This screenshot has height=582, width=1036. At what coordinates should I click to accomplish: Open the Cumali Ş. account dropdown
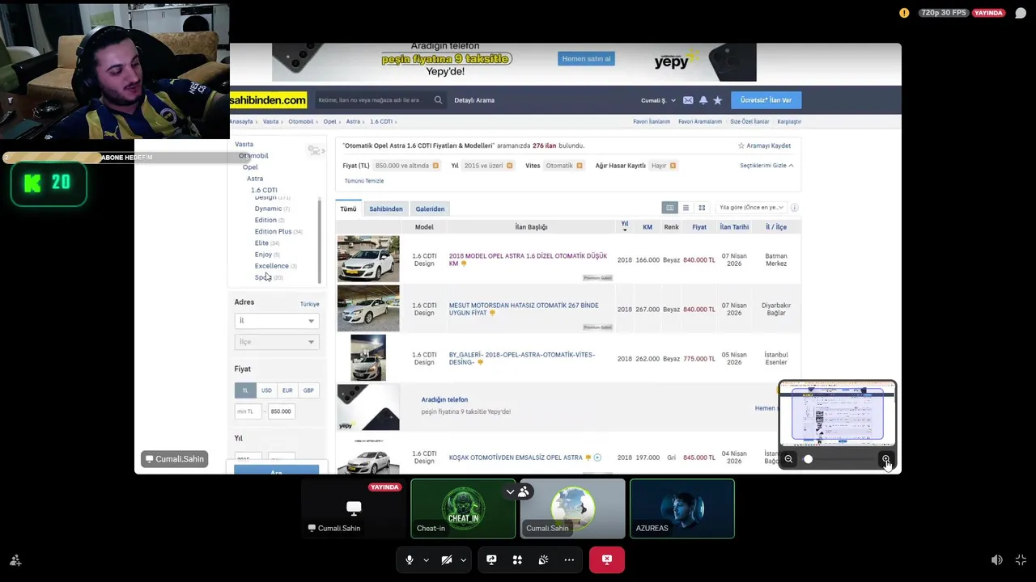pos(658,100)
